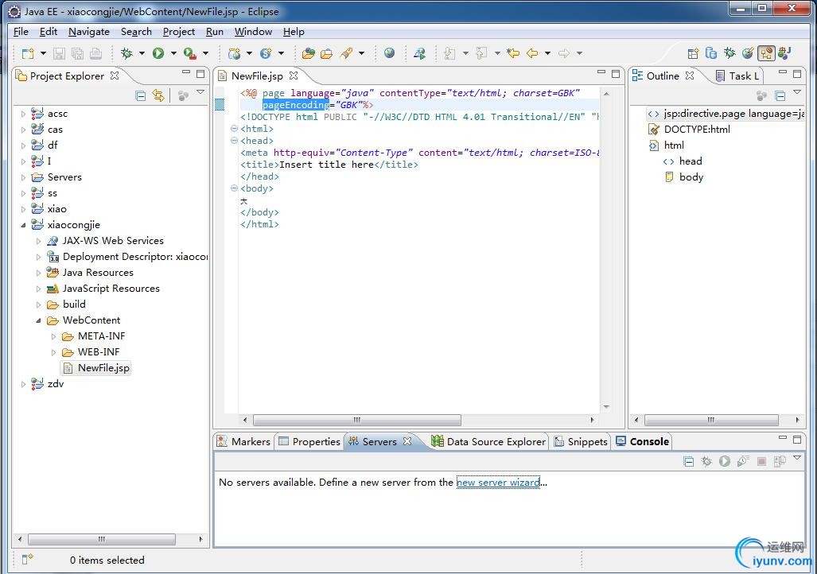Click the New file wizard toolbar icon

[x=28, y=53]
